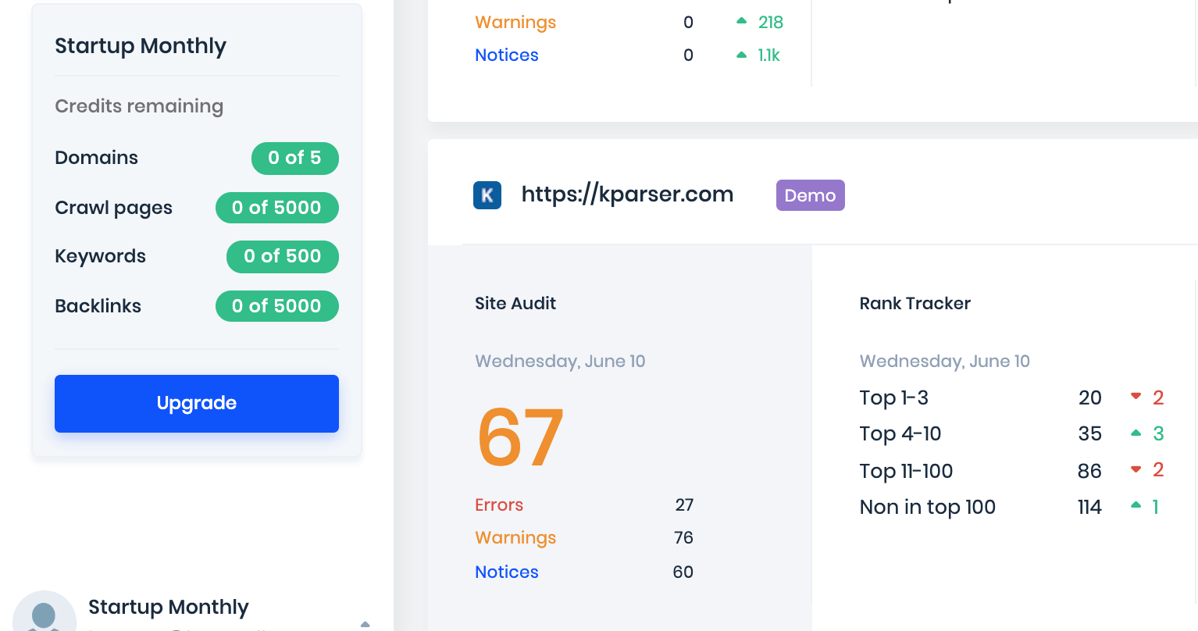Open Warnings in the upper project card
Image resolution: width=1198 pixels, height=631 pixels.
tap(515, 23)
